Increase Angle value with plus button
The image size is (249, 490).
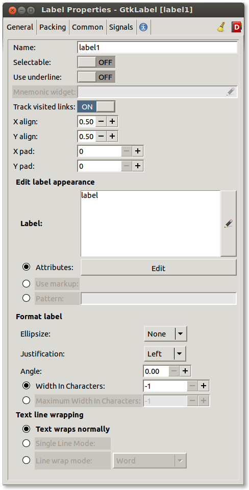coord(185,371)
